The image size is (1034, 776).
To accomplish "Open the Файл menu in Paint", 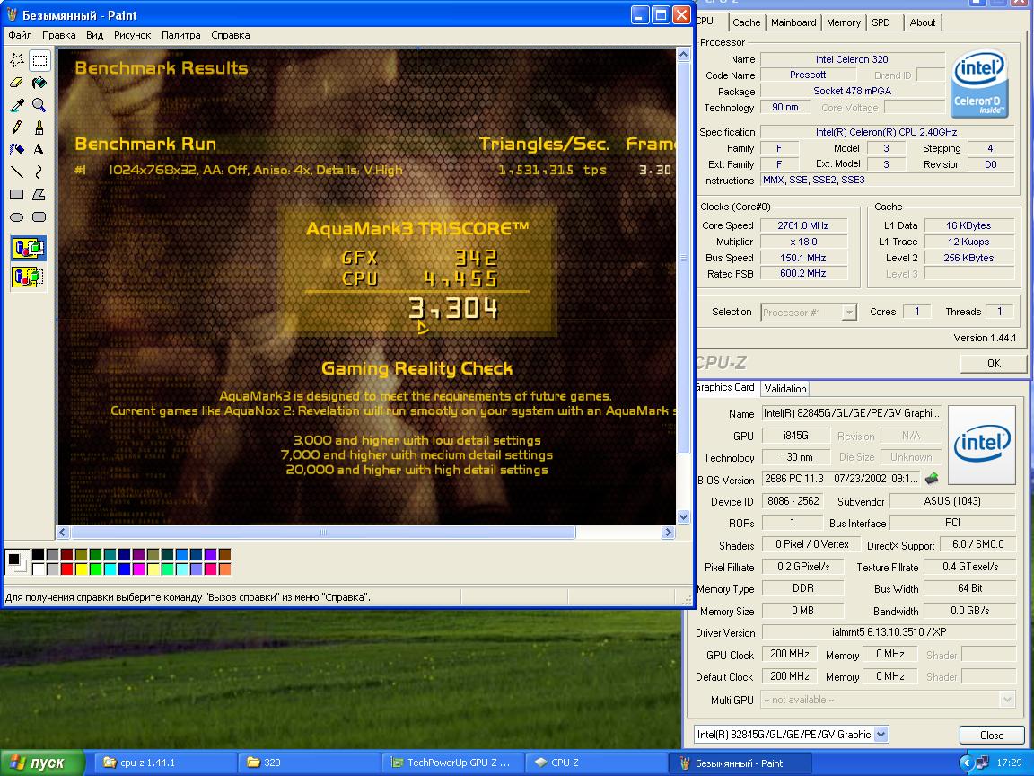I will (21, 36).
